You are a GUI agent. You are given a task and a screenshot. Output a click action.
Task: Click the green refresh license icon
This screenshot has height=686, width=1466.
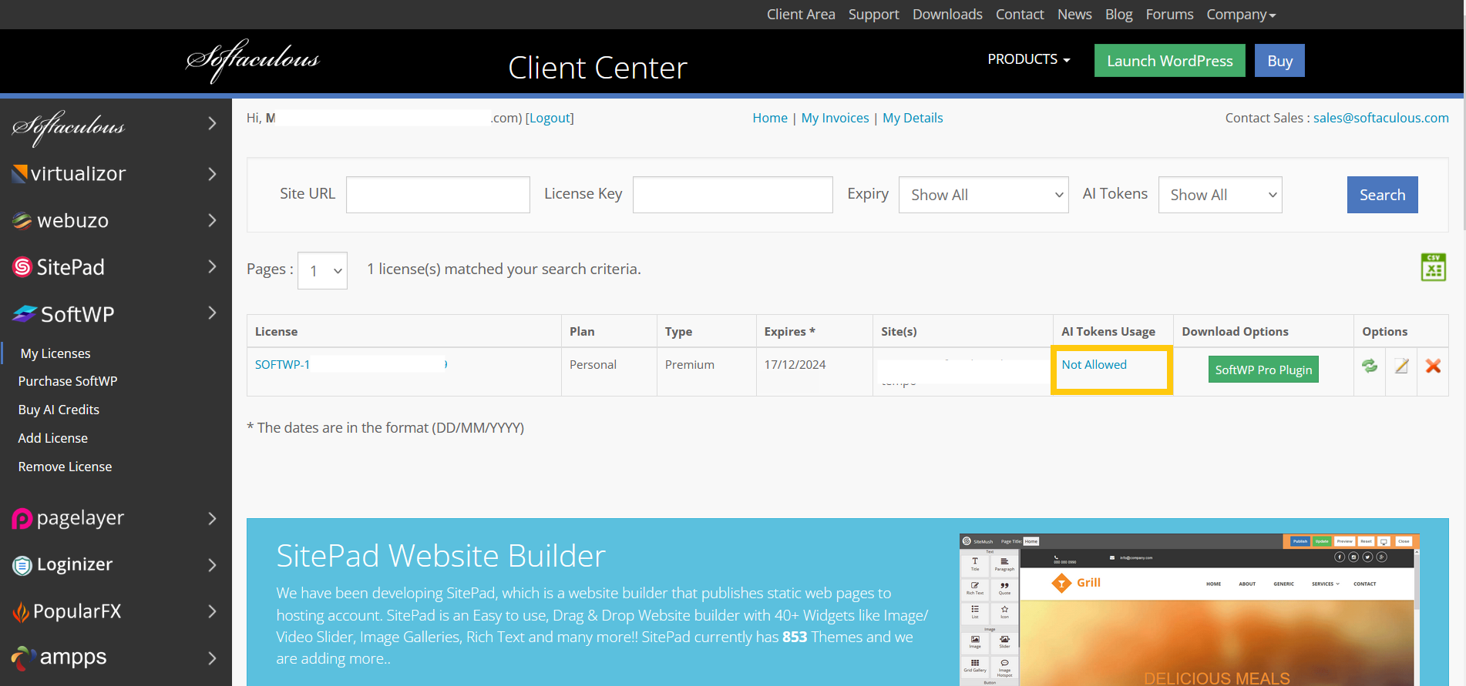tap(1370, 366)
